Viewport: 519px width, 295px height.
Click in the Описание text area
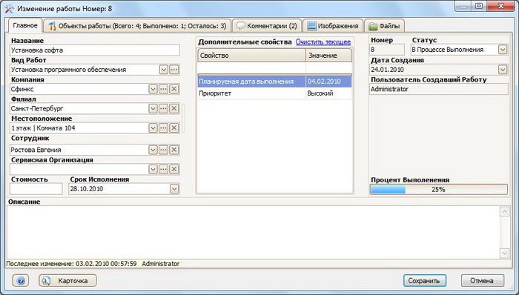tap(254, 232)
